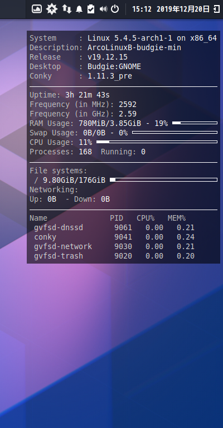Click PID '9030' in process list
Screen dimensions: 223x428
click(123, 246)
